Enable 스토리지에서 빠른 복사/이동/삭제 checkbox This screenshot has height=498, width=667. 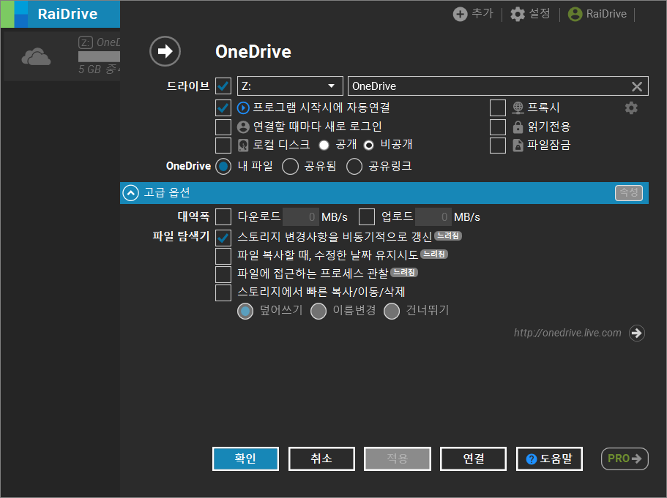click(223, 293)
